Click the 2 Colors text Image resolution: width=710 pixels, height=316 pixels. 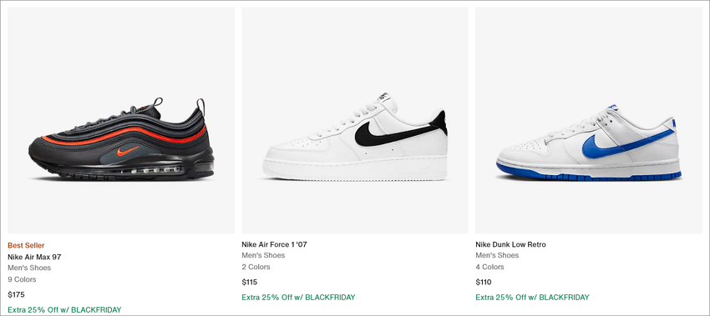coord(256,267)
